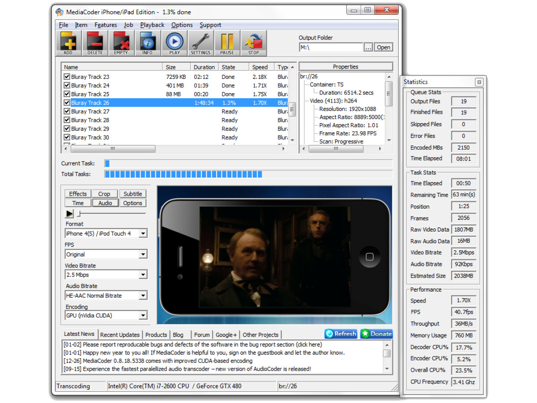537x403 pixels.
Task: Open the Format dropdown
Action: pyautogui.click(x=143, y=234)
